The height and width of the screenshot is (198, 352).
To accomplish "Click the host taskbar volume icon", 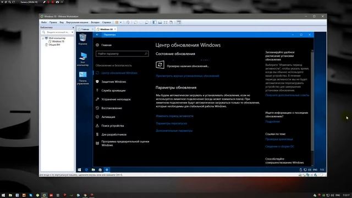I will click(x=332, y=195).
